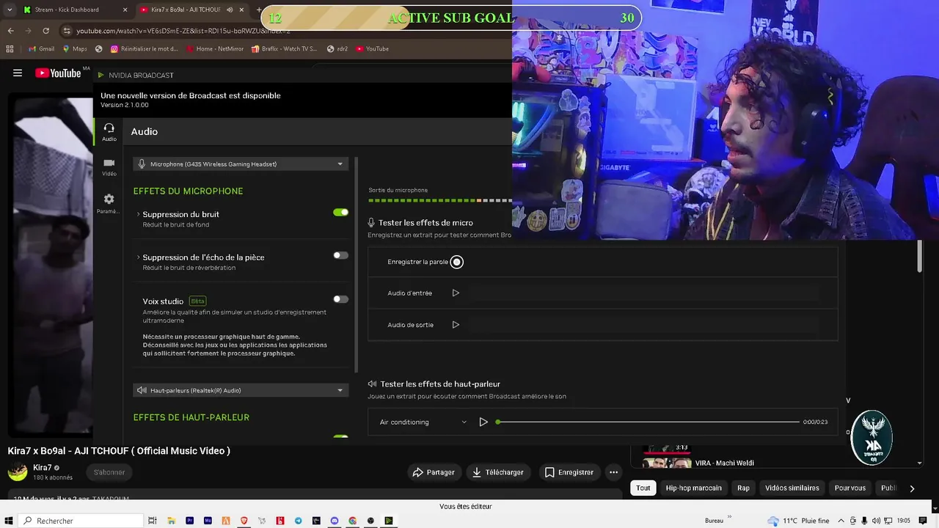Show hidden system tray icons
939x528 pixels.
(x=841, y=521)
